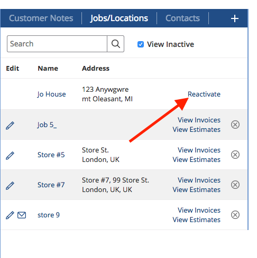Edit store 9 with pencil icon

pos(10,215)
